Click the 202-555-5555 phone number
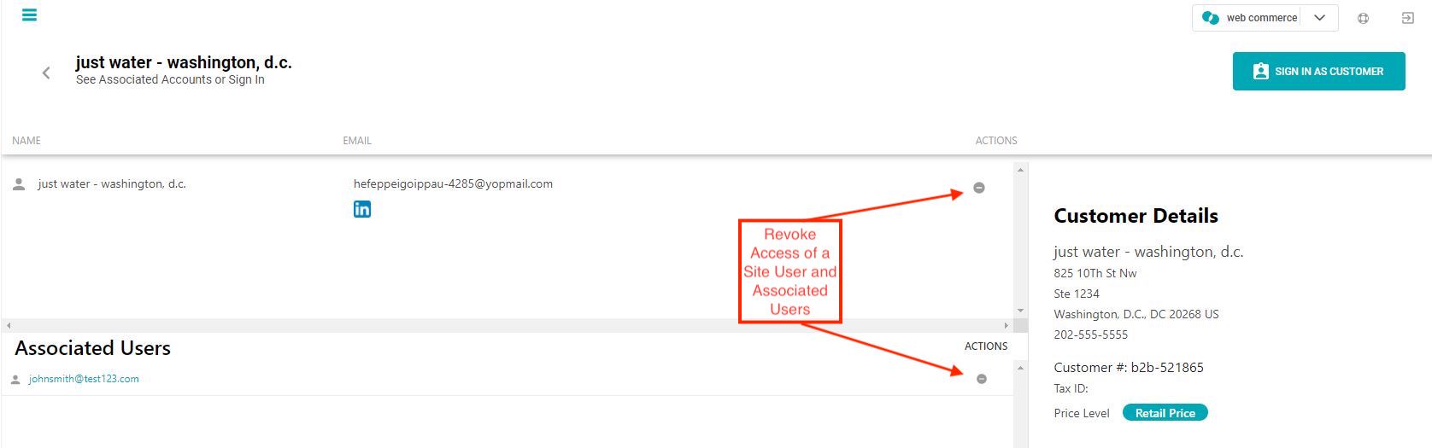Screen dimensions: 1432x448 [1091, 335]
